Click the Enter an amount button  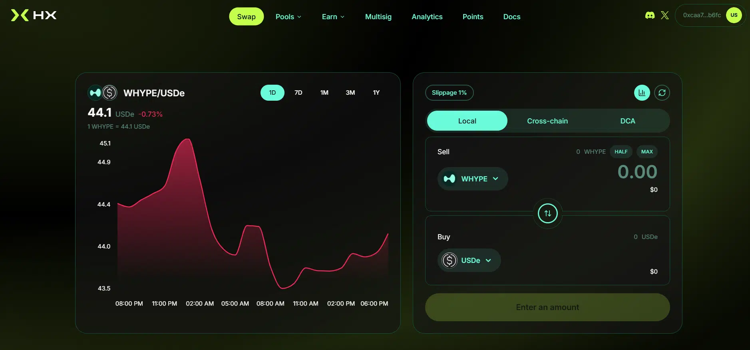547,307
